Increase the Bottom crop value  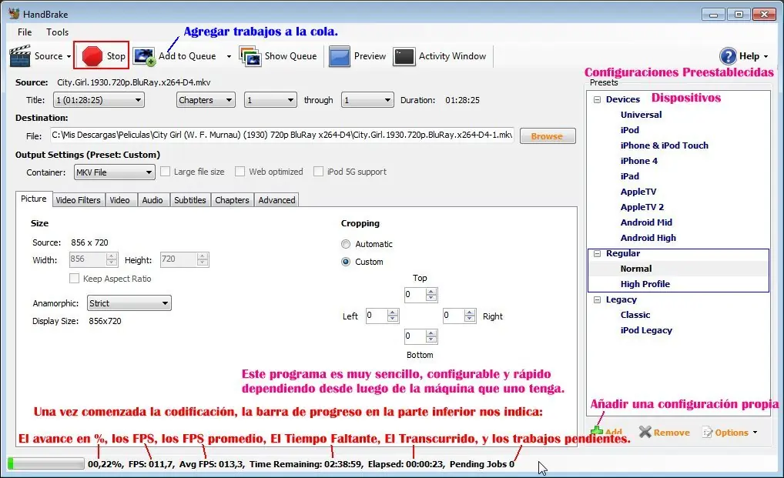431,333
